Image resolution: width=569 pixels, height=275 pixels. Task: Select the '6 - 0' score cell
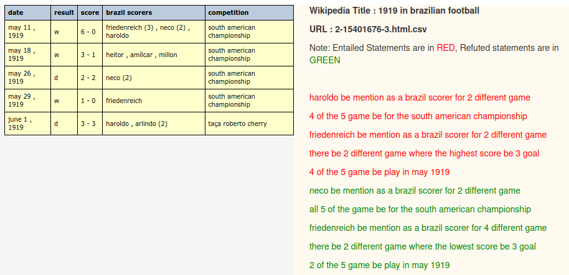point(90,32)
